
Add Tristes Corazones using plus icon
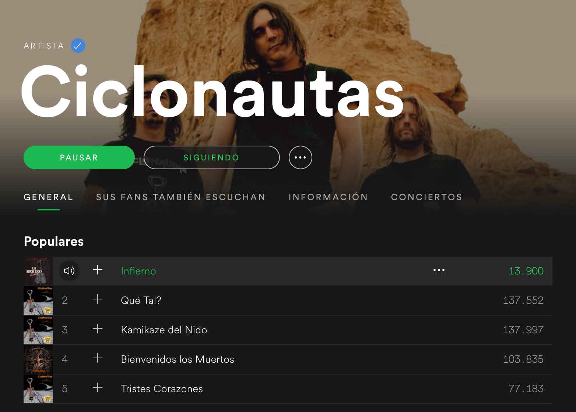pos(98,388)
